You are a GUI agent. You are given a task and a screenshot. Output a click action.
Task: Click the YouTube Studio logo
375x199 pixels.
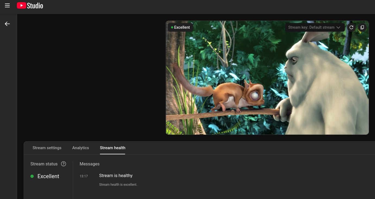click(x=30, y=6)
